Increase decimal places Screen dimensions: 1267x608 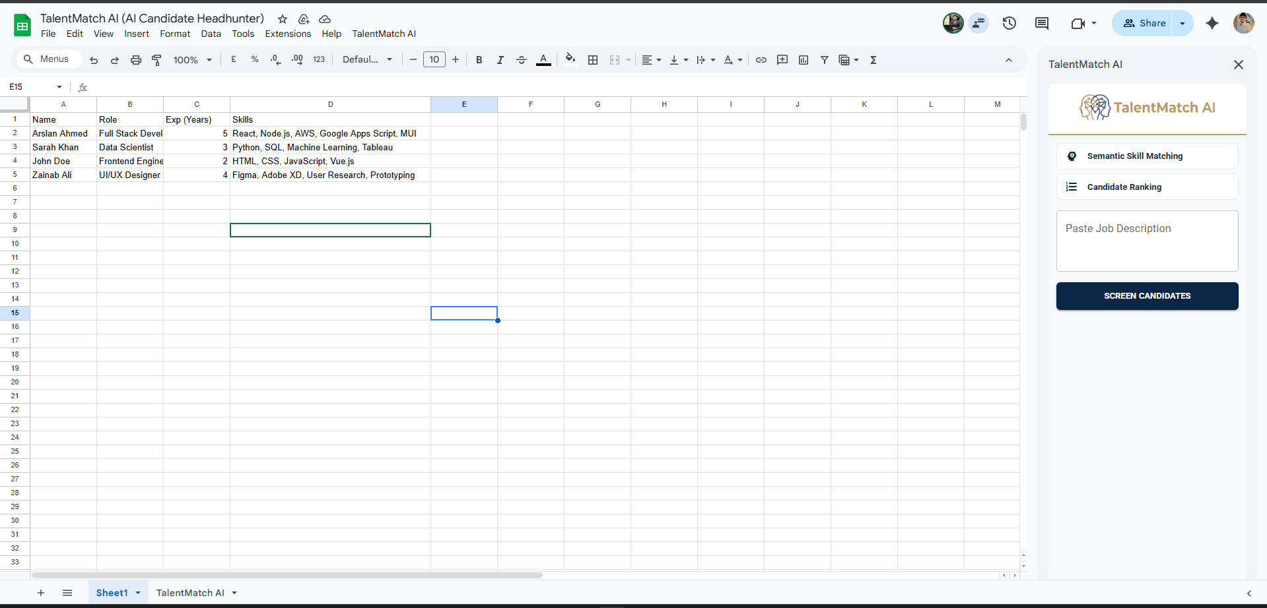tap(298, 59)
